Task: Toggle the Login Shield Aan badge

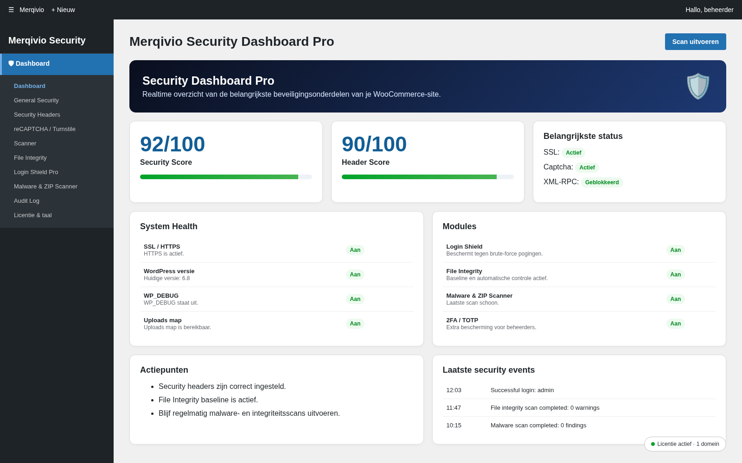Action: (x=675, y=250)
